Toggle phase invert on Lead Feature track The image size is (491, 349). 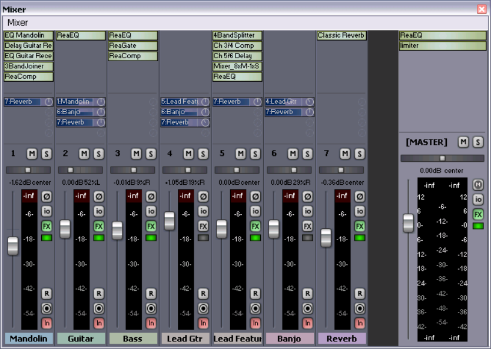coord(256,197)
